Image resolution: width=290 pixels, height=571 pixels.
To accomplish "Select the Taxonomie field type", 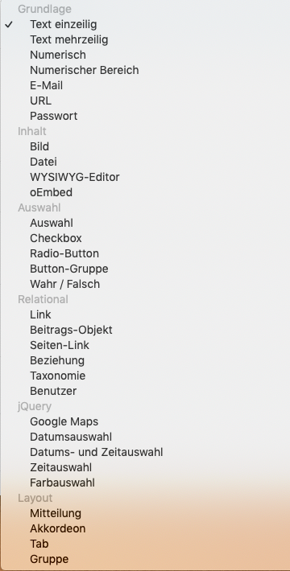I will [x=145, y=376].
